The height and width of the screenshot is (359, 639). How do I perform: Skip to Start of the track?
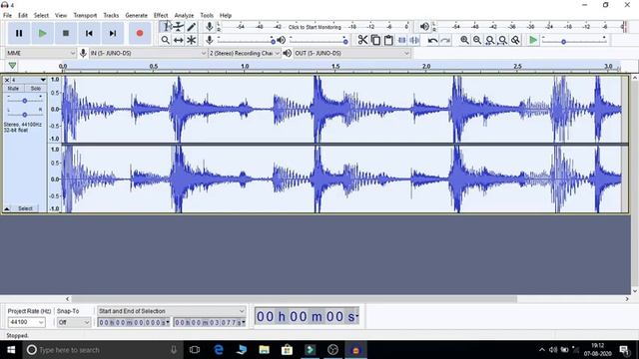[x=89, y=33]
